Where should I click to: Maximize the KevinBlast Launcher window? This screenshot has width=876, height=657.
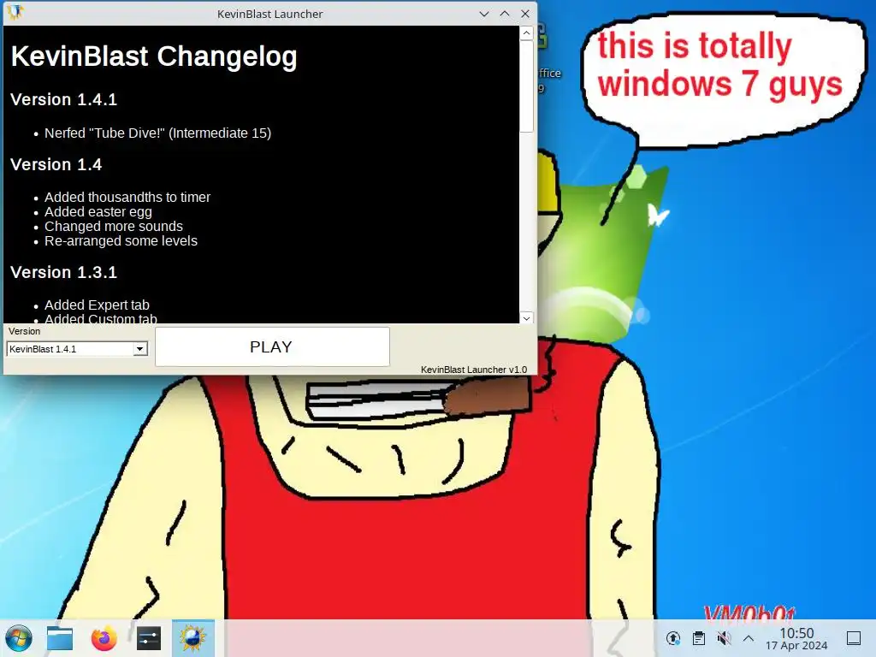505,14
